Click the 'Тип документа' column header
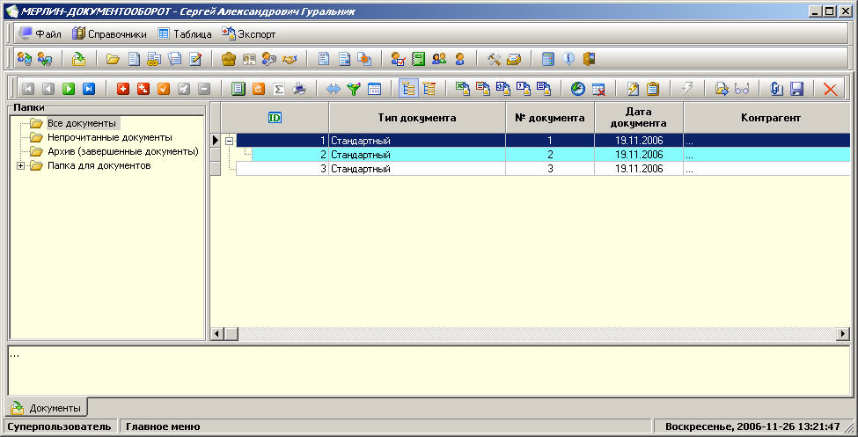The width and height of the screenshot is (858, 437). [x=416, y=117]
